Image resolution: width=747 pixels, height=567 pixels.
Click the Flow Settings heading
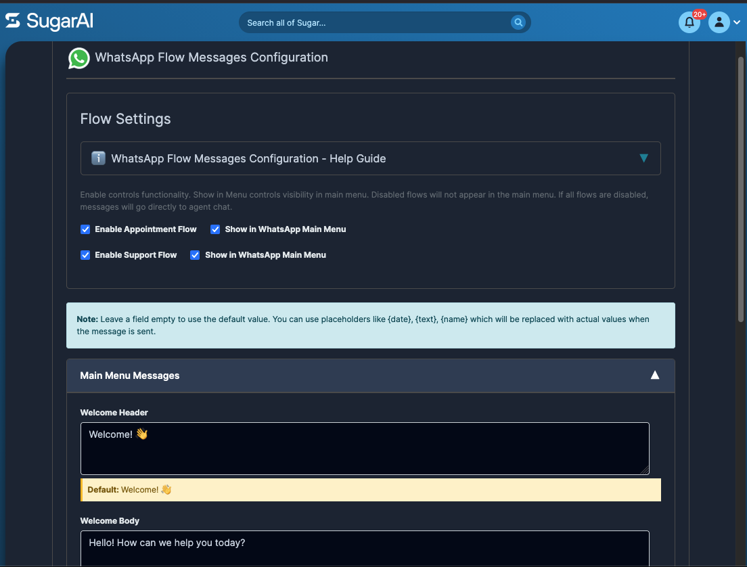coord(125,118)
